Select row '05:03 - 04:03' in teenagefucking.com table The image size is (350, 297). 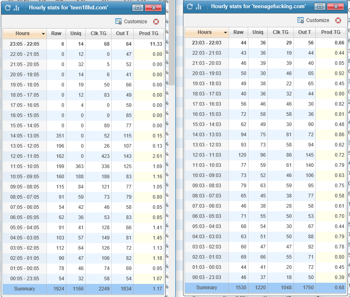pyautogui.click(x=265, y=226)
